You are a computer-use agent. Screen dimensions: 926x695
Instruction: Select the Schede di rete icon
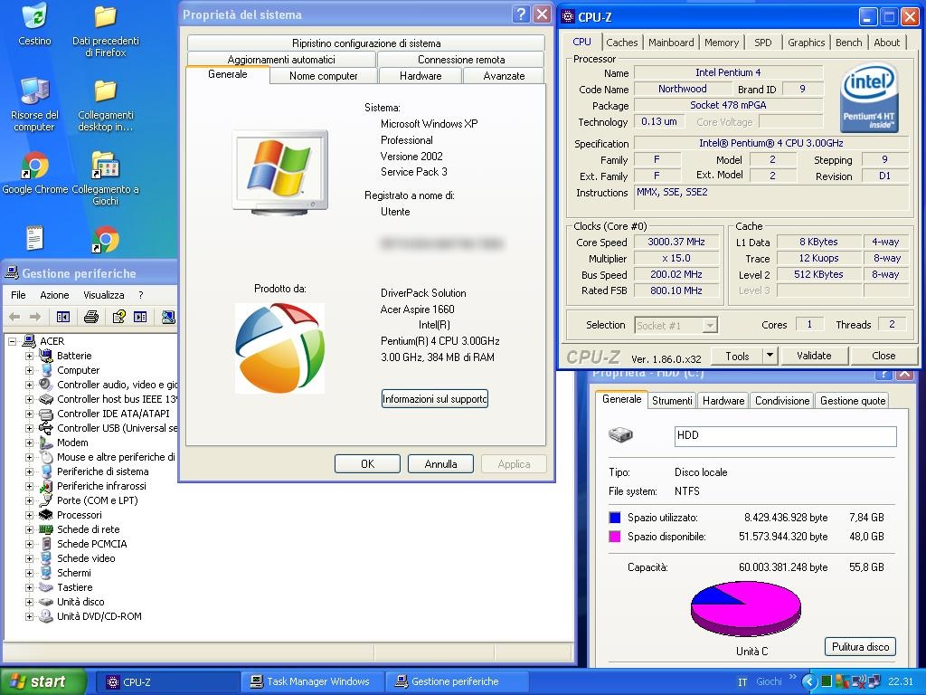tap(45, 528)
